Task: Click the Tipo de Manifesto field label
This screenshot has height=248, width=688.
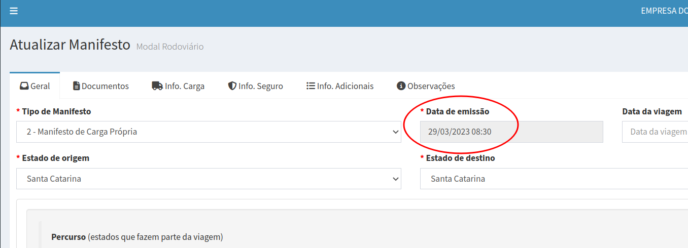Action: pos(56,111)
